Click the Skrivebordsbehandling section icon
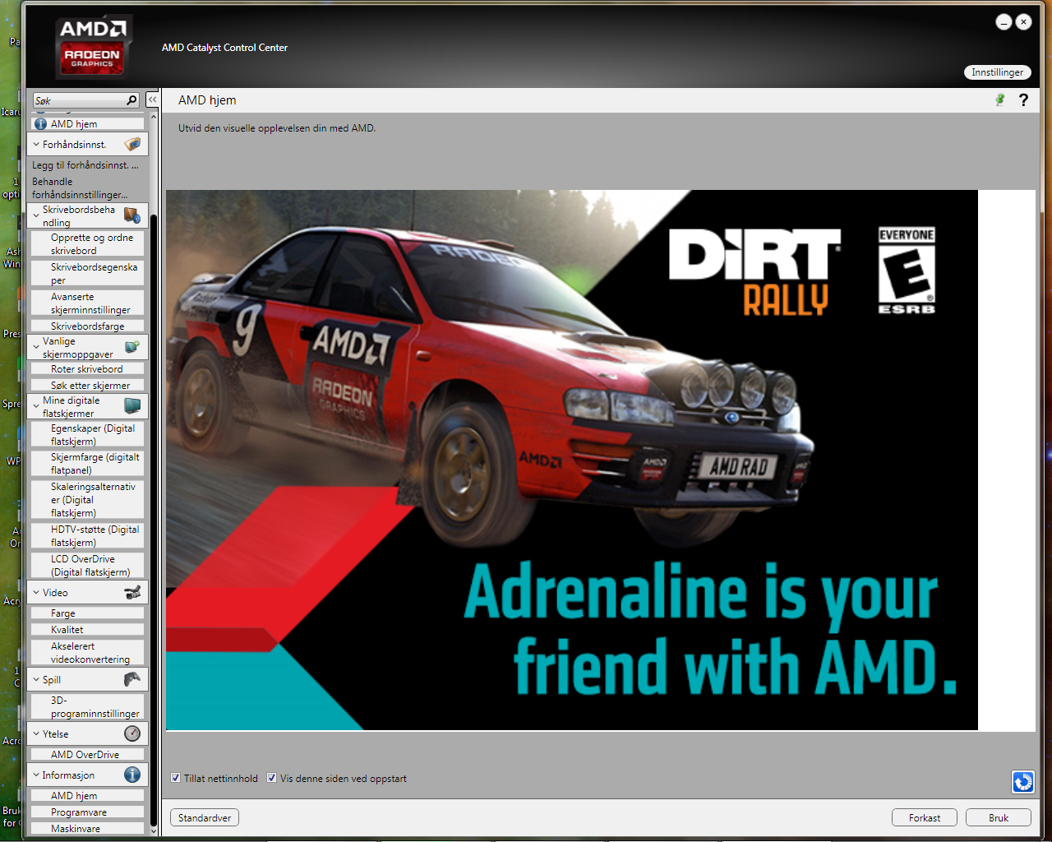This screenshot has height=842, width=1052. tap(132, 215)
